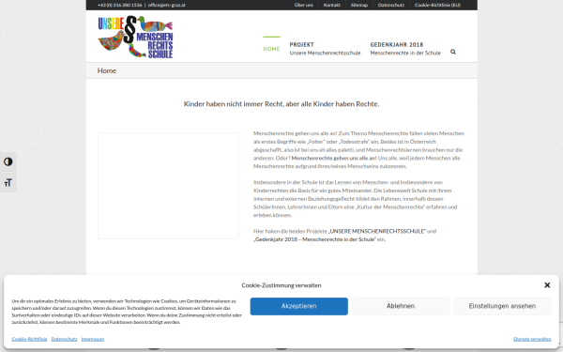Go to the HOME menu item
This screenshot has width=563, height=352.
click(271, 49)
